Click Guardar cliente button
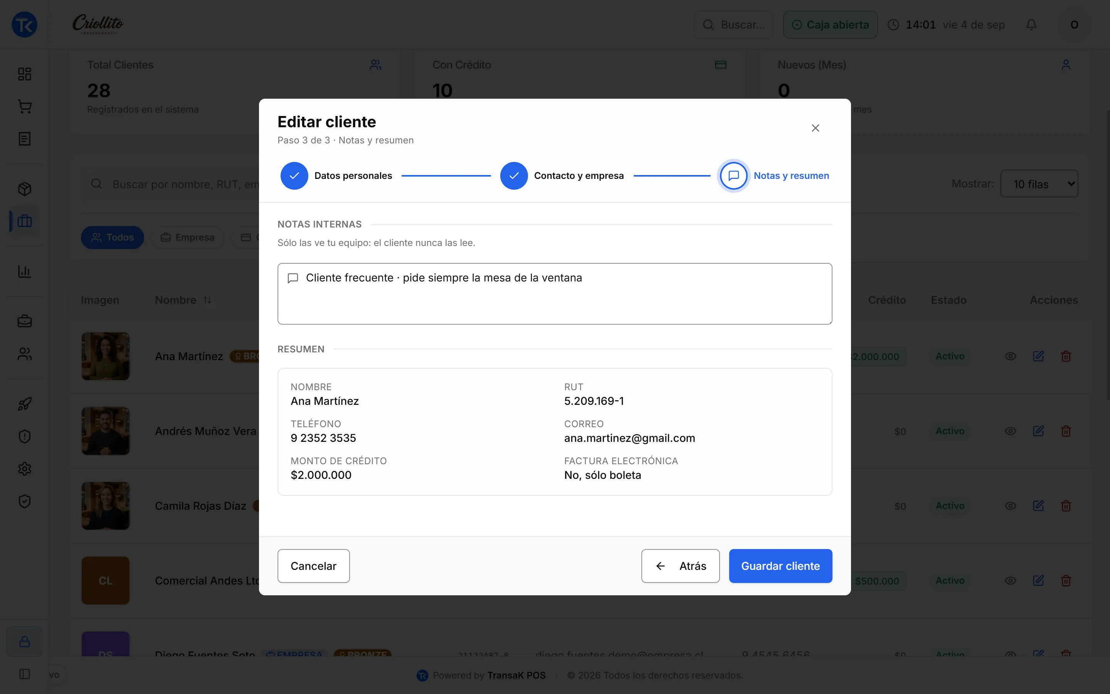1110x694 pixels. tap(780, 566)
